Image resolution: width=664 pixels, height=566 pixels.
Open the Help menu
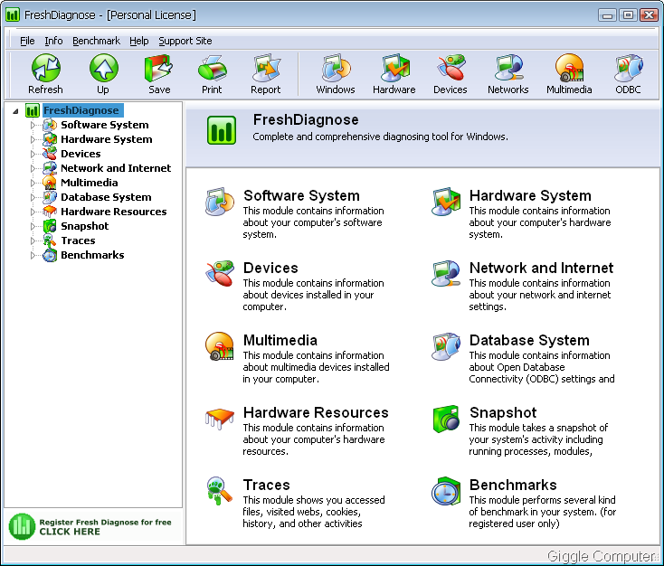tap(139, 41)
